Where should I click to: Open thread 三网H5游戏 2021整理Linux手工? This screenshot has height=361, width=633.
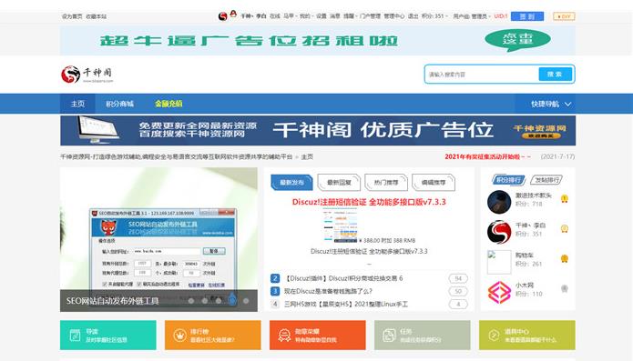pyautogui.click(x=346, y=304)
